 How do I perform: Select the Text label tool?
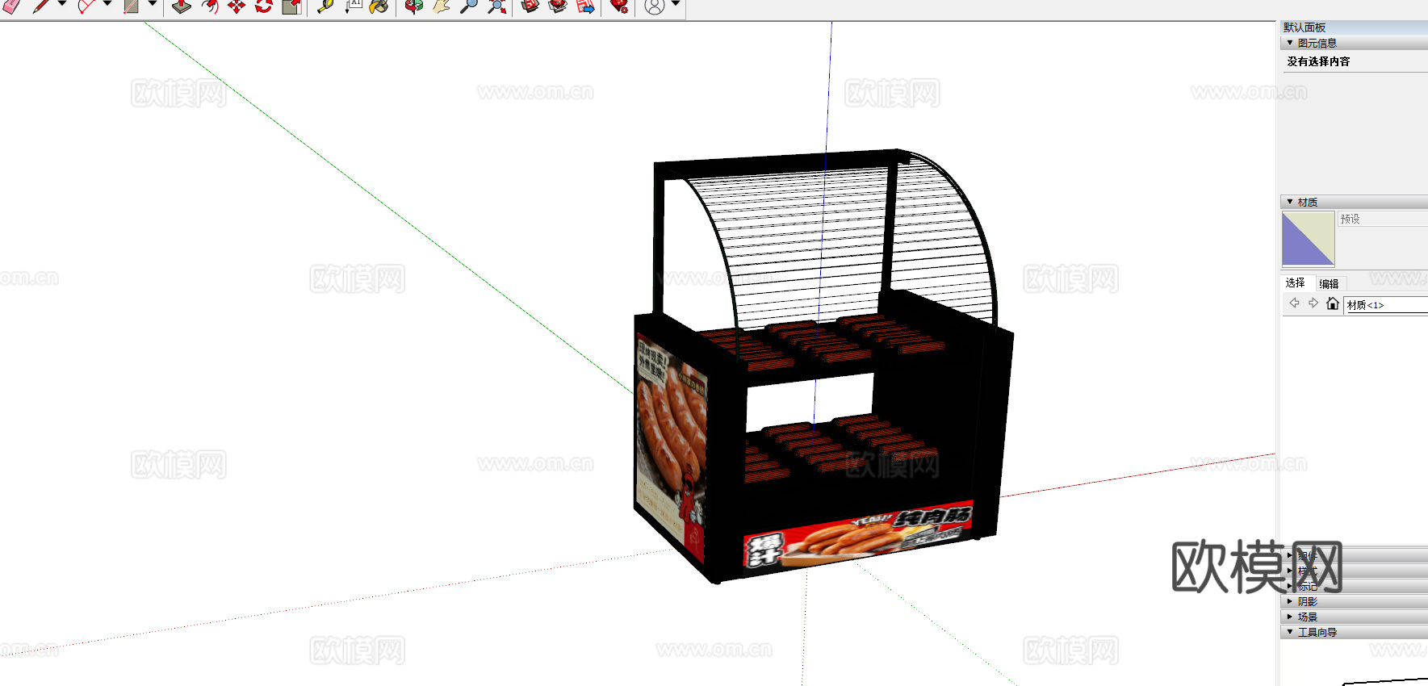pyautogui.click(x=354, y=6)
